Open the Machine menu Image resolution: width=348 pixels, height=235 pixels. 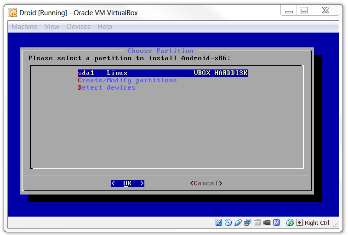click(x=24, y=27)
